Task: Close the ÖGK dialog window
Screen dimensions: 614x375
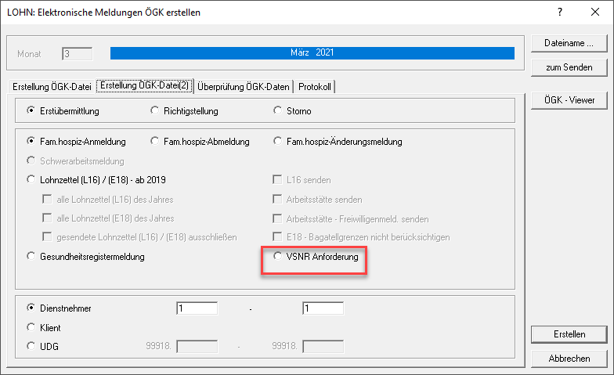Action: point(594,13)
